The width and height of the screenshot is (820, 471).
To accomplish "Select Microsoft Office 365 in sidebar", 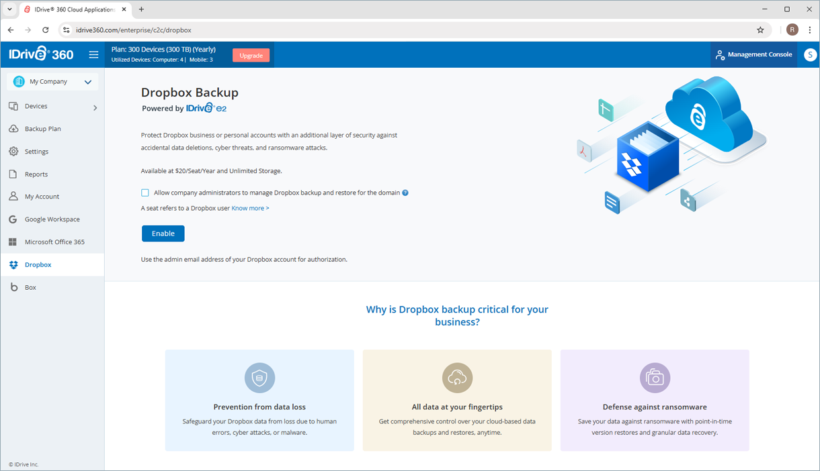I will tap(54, 242).
